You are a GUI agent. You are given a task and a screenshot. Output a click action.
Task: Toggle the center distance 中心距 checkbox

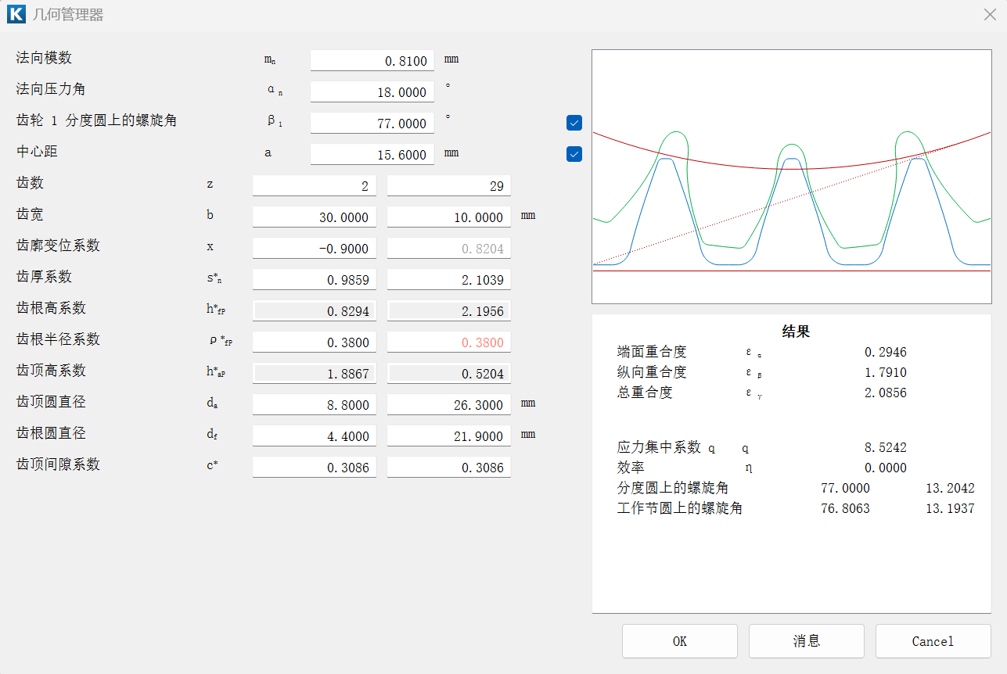tap(574, 154)
